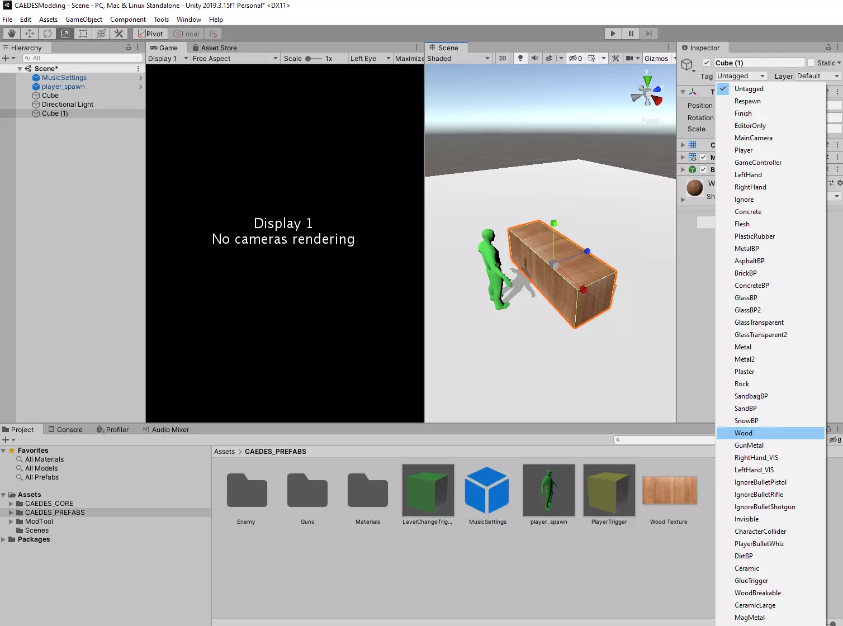Enable the Static checkbox

coord(811,63)
